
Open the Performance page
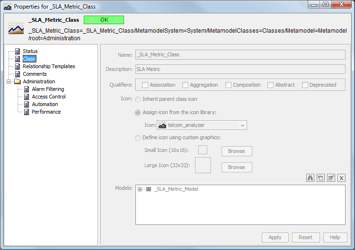[x=46, y=112]
